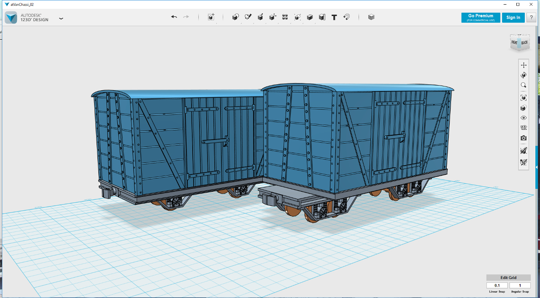The image size is (540, 298).
Task: Open the application menu dropdown arrow
Action: [x=61, y=19]
